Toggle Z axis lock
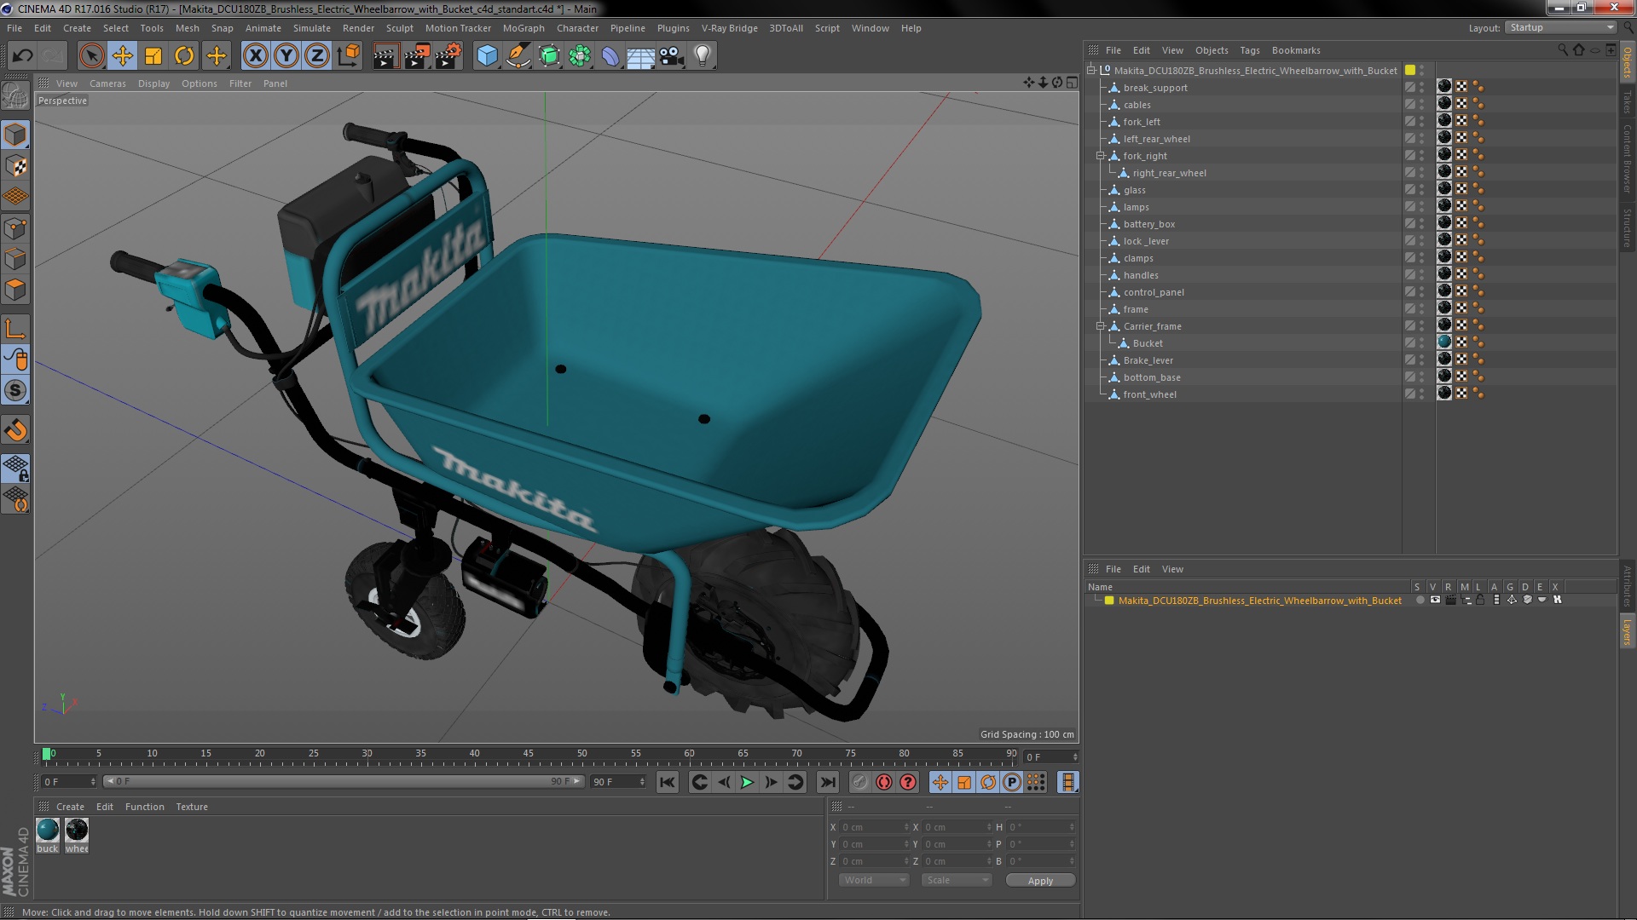The width and height of the screenshot is (1637, 920). point(317,56)
